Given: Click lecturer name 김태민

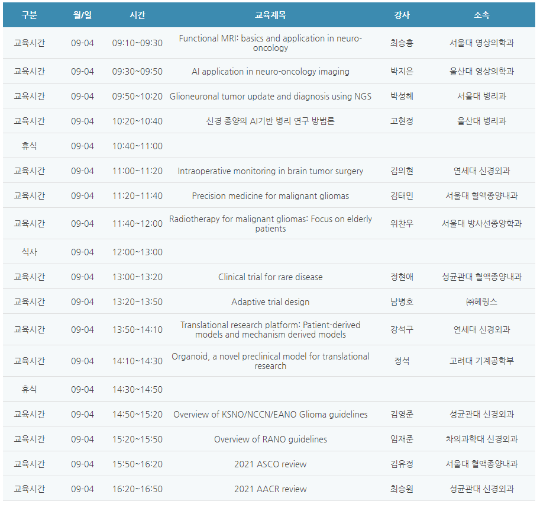Looking at the screenshot, I should click(x=402, y=195).
